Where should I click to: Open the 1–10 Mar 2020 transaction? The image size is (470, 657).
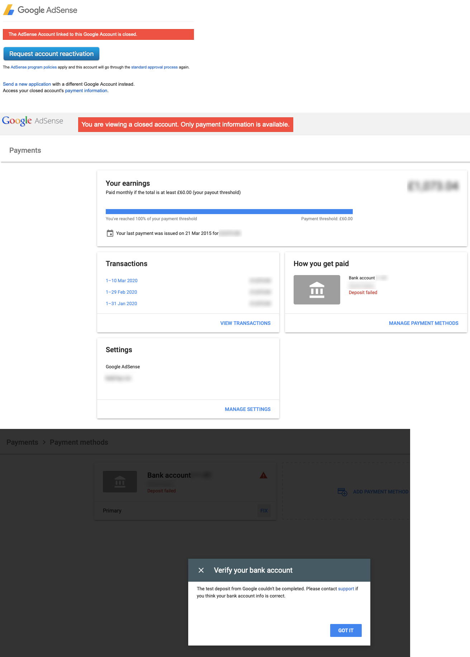tap(122, 281)
